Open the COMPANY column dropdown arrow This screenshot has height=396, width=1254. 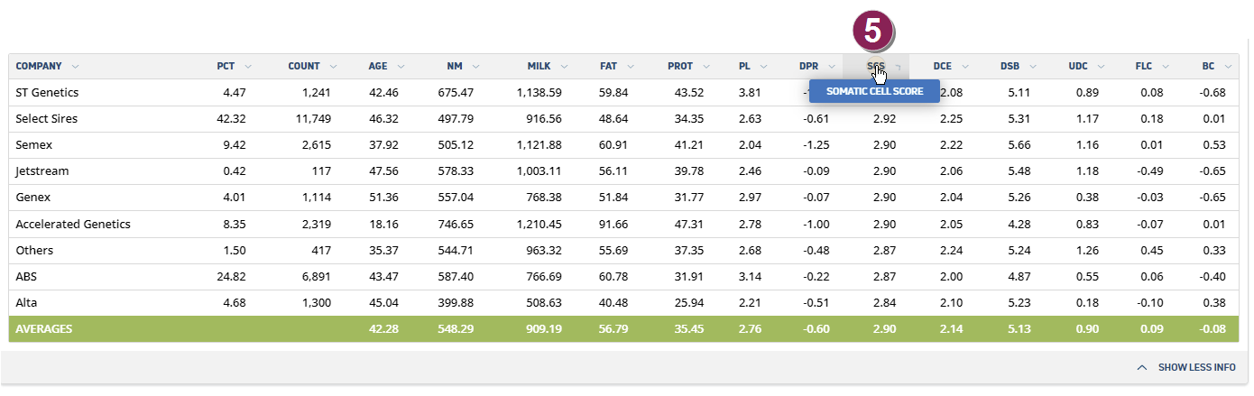tap(75, 67)
